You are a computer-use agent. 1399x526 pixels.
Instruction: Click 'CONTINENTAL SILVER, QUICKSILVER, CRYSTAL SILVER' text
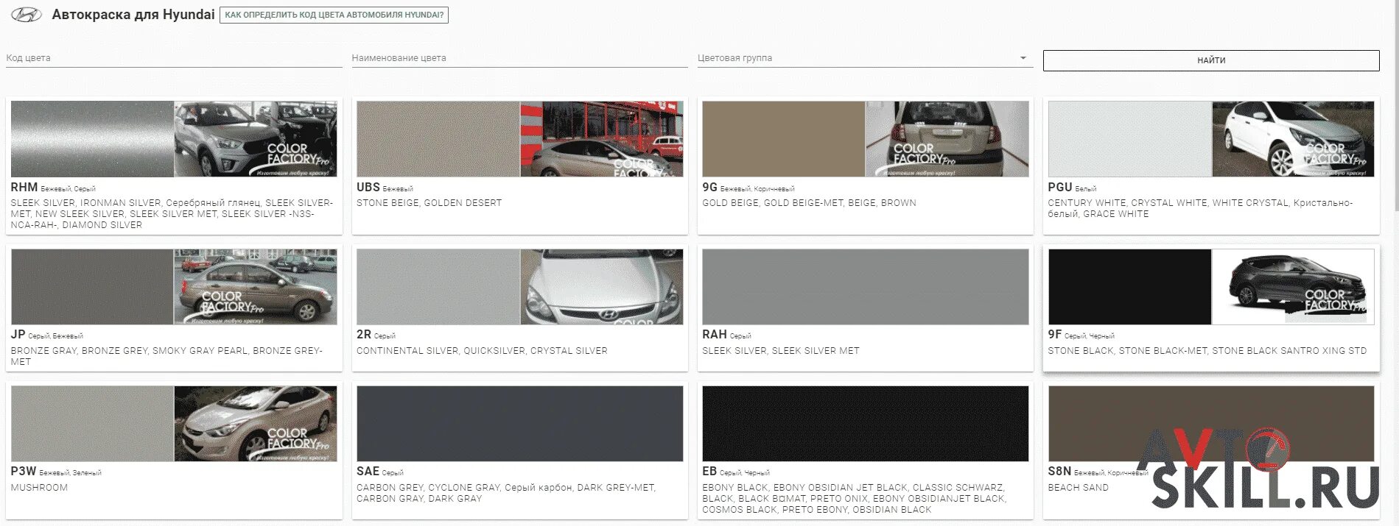[x=482, y=351]
